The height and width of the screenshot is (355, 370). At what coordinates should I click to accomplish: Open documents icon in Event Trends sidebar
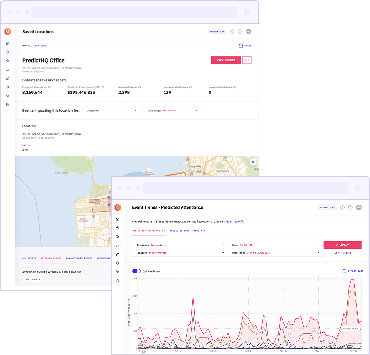coord(118,280)
